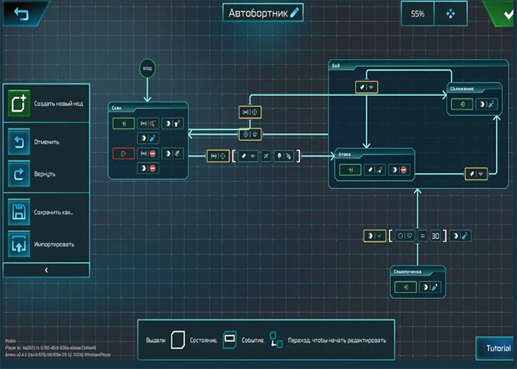
Task: Click the pan/center view arrows icon
Action: click(450, 13)
